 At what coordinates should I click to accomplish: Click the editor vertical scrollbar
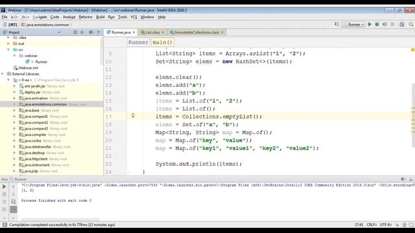413,115
